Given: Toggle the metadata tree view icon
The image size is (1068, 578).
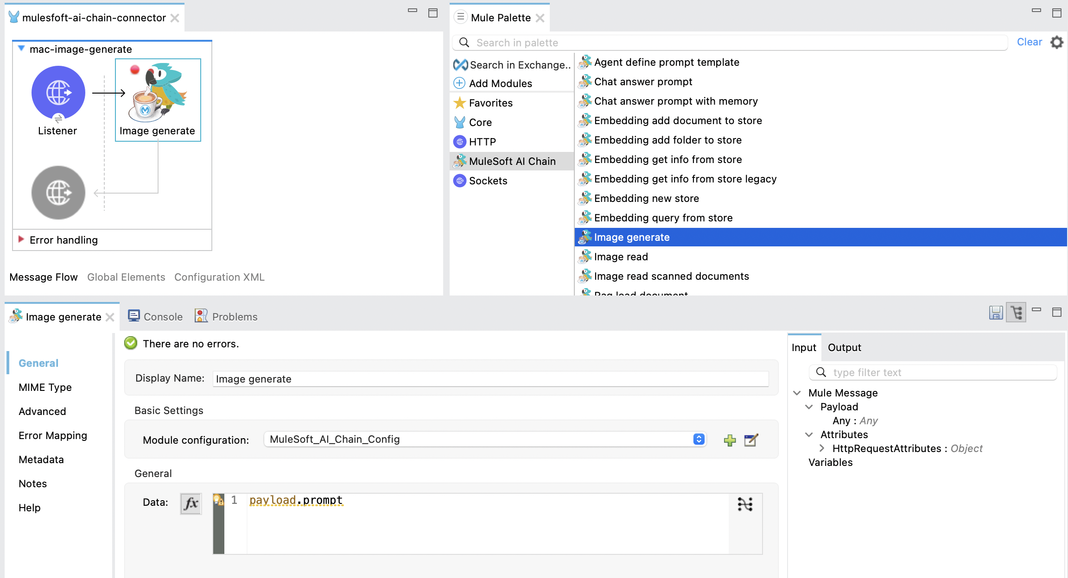Looking at the screenshot, I should pyautogui.click(x=1016, y=313).
